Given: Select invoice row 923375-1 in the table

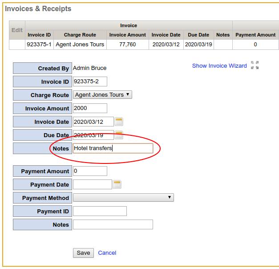Looking at the screenshot, I should coord(39,45).
